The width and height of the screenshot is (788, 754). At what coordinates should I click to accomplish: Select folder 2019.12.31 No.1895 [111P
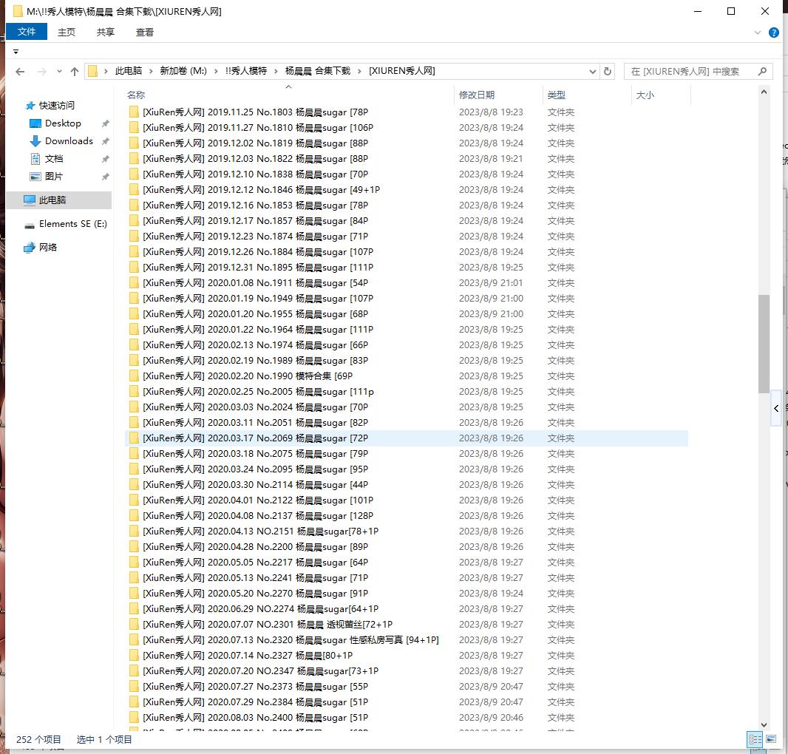[258, 268]
